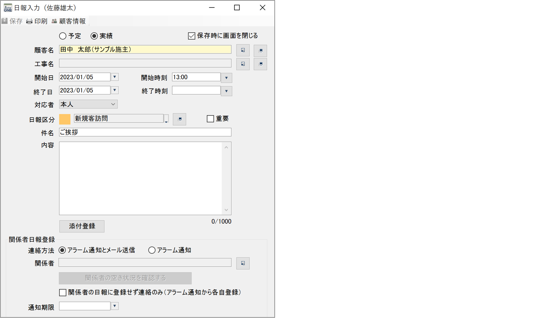Click the orange 日報区分 color swatch

tap(65, 119)
